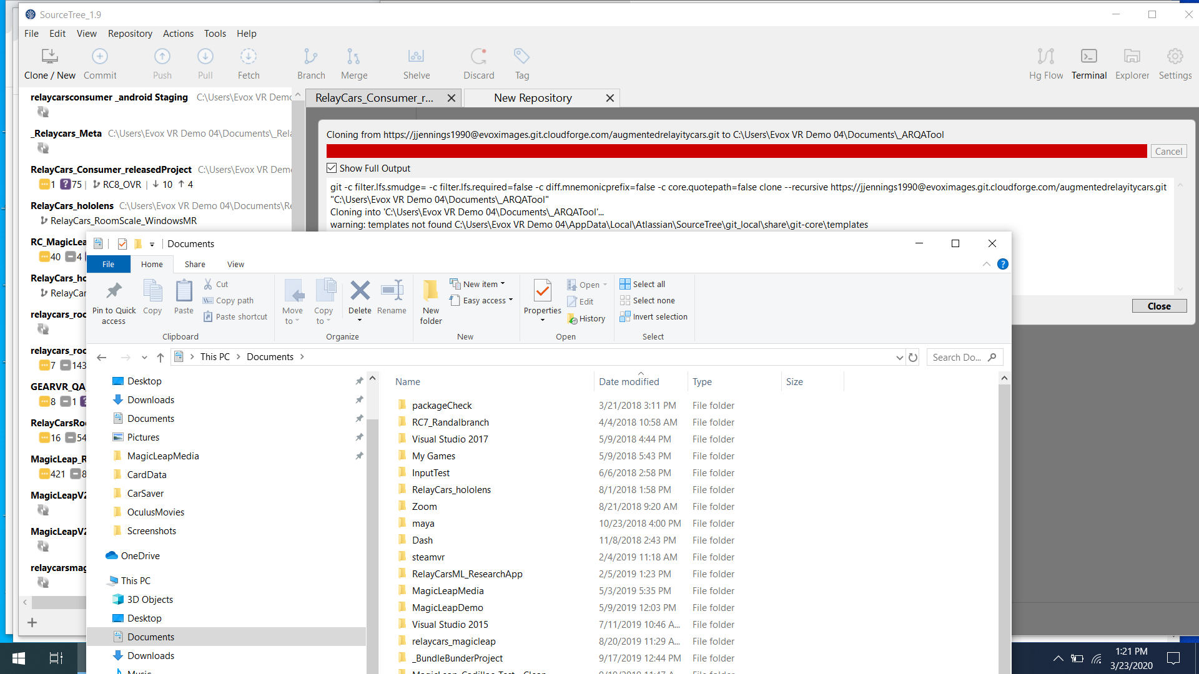Uncheck the Show Full Output checkbox

pyautogui.click(x=332, y=168)
